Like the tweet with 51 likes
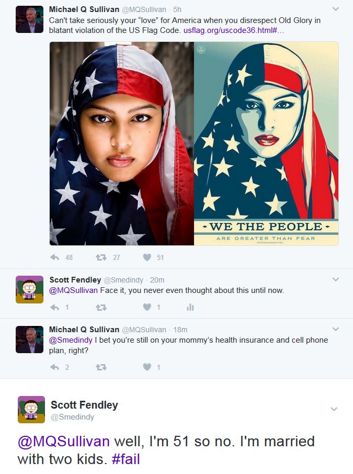353x474 pixels. (x=147, y=257)
